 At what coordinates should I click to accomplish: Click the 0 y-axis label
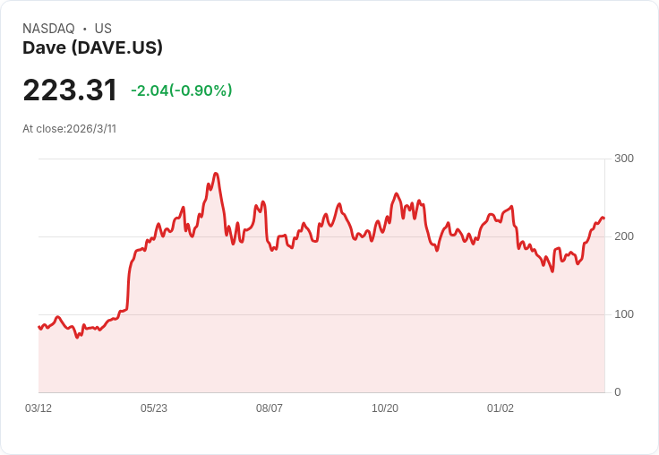click(x=618, y=392)
